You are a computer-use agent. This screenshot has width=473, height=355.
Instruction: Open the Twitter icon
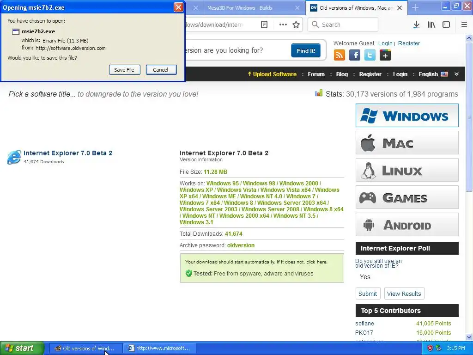[x=370, y=55]
